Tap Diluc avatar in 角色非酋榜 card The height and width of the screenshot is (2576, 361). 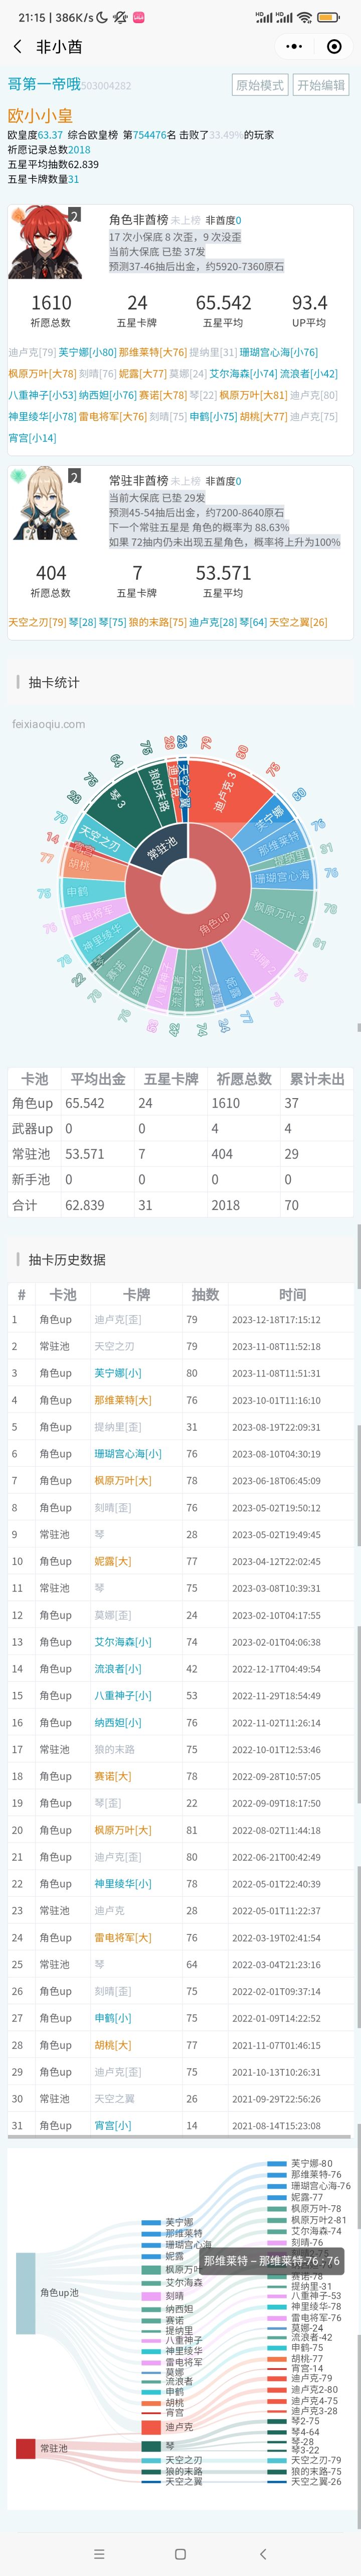[45, 242]
